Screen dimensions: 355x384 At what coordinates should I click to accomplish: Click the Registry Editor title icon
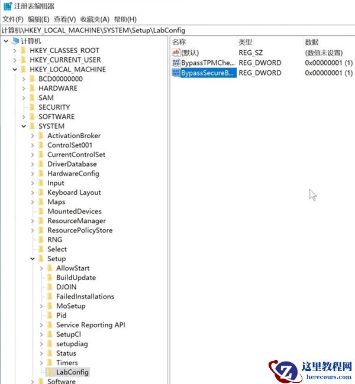(x=8, y=6)
